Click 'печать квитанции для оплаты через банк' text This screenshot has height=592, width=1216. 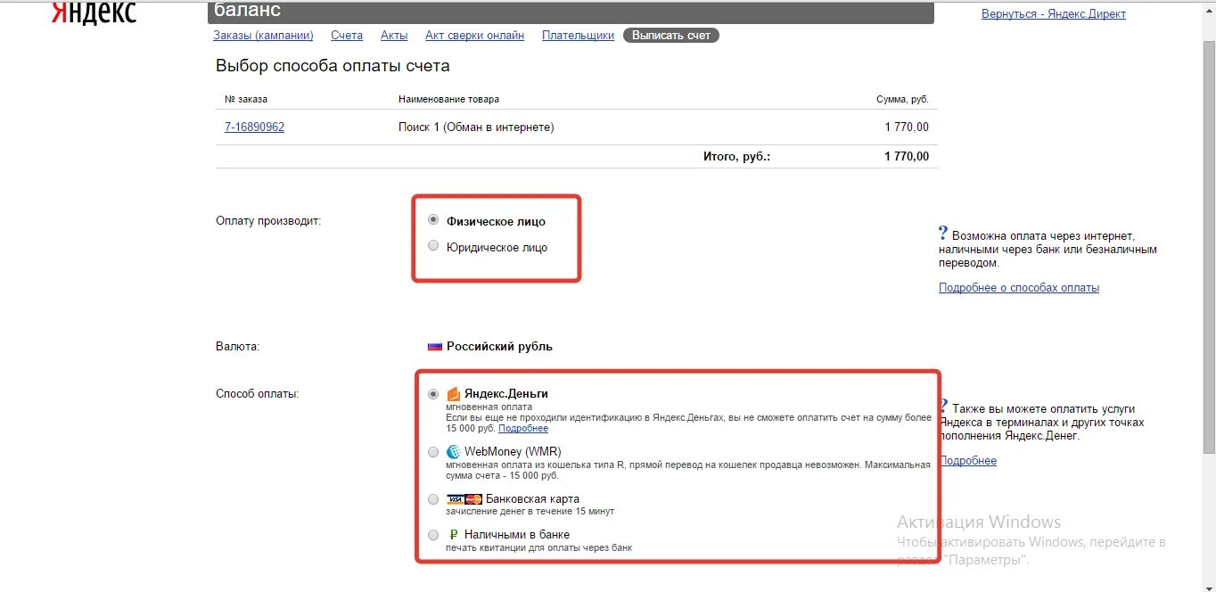[539, 547]
